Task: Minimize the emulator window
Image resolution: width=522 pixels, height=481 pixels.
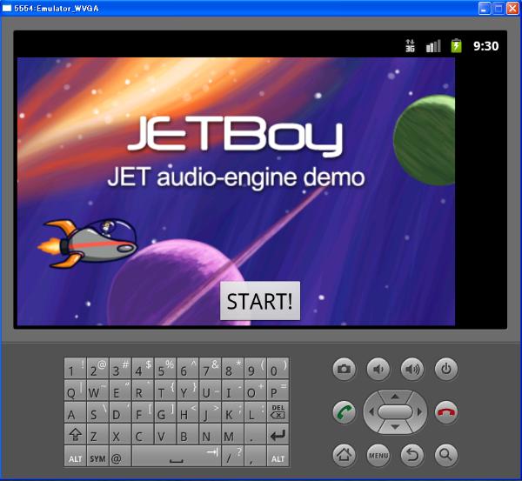Action: click(x=485, y=9)
